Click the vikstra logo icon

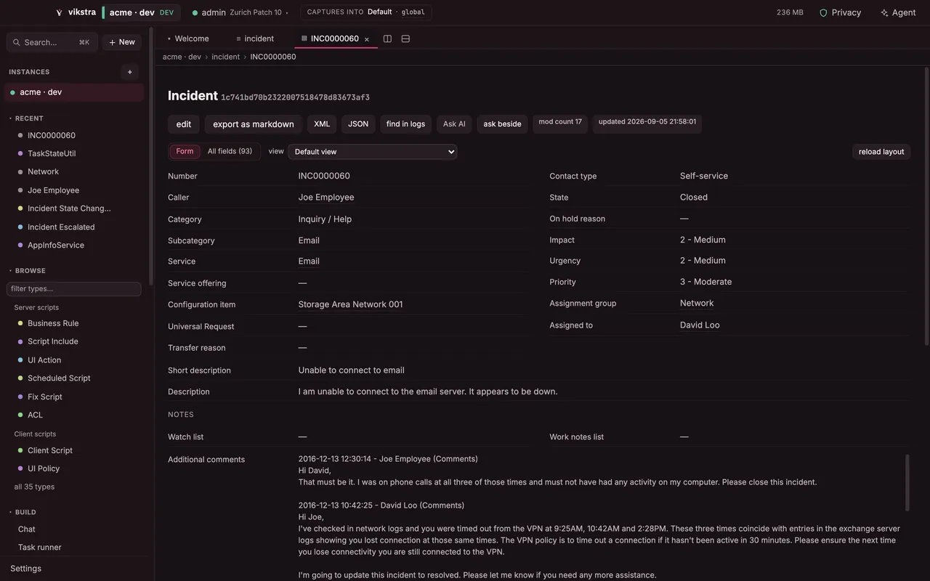coord(59,12)
